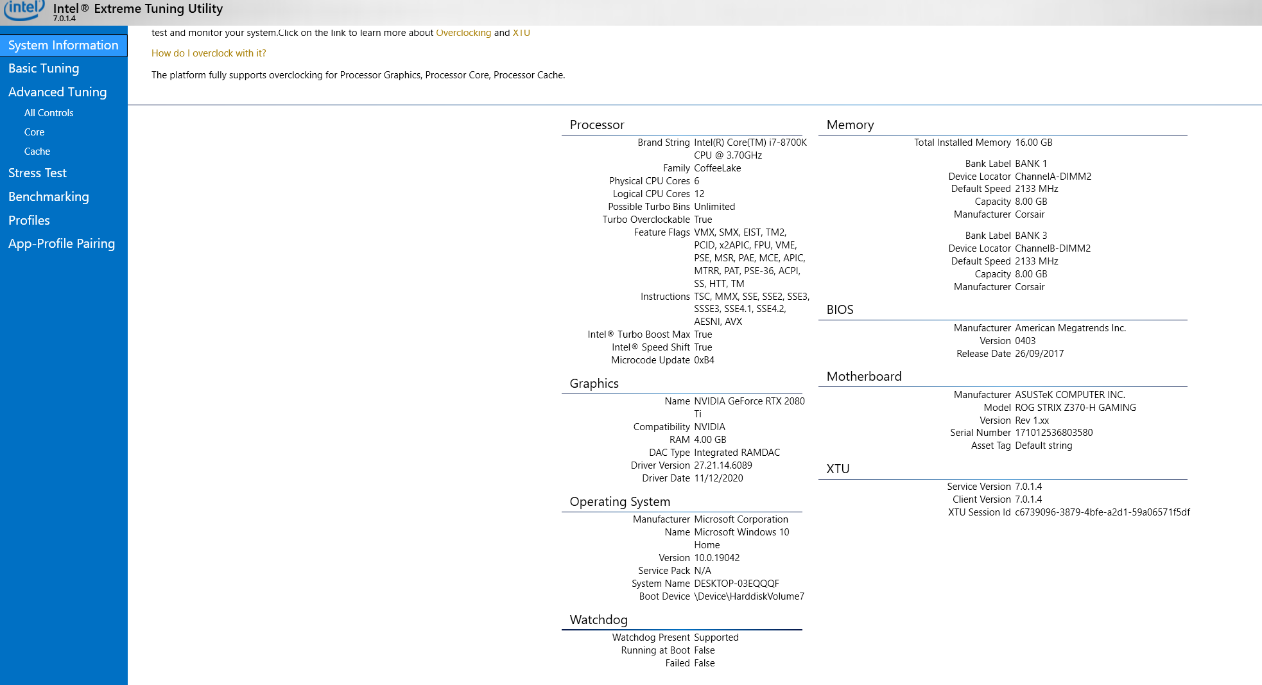The image size is (1262, 685).
Task: Go to Basic Tuning section
Action: coord(44,68)
